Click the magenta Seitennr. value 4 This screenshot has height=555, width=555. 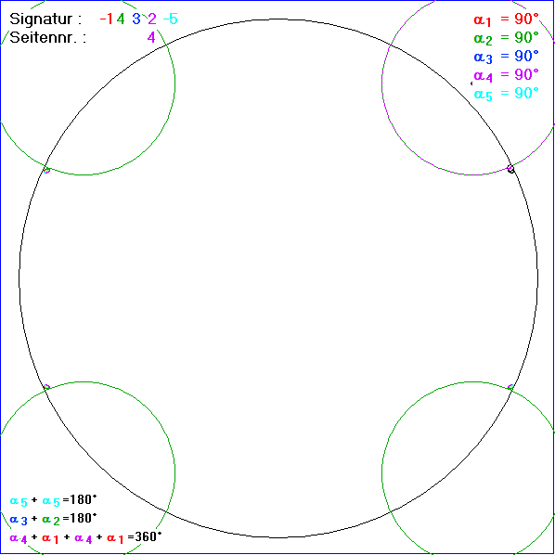[x=151, y=37]
